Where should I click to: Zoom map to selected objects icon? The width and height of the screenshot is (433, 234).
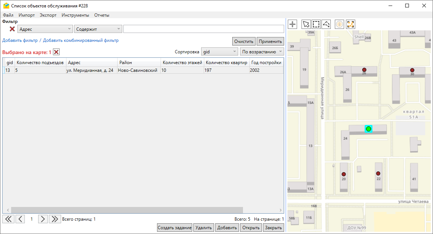(350, 24)
